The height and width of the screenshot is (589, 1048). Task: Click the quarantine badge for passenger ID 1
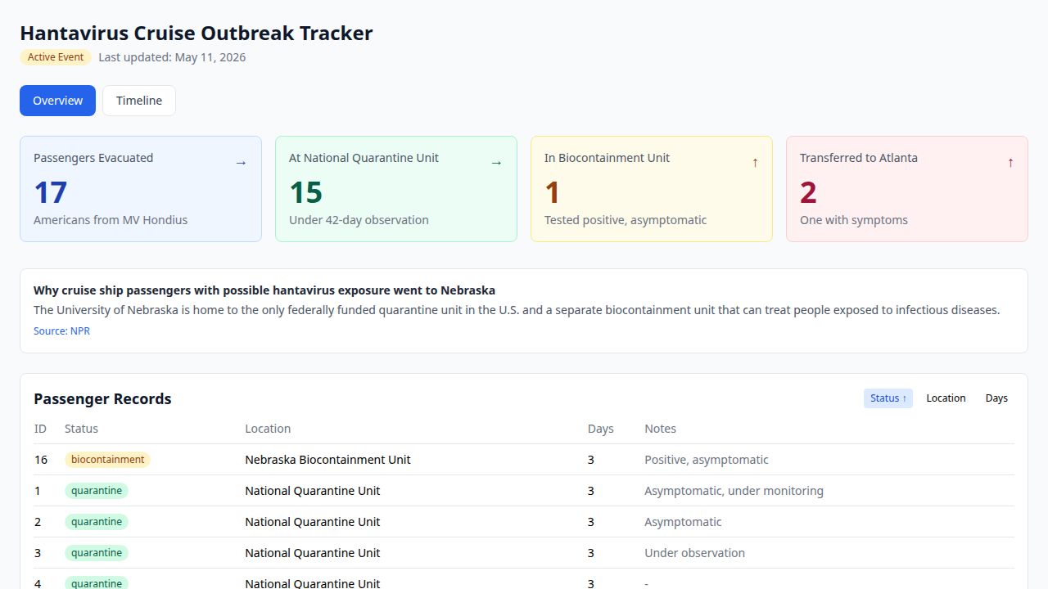tap(97, 491)
